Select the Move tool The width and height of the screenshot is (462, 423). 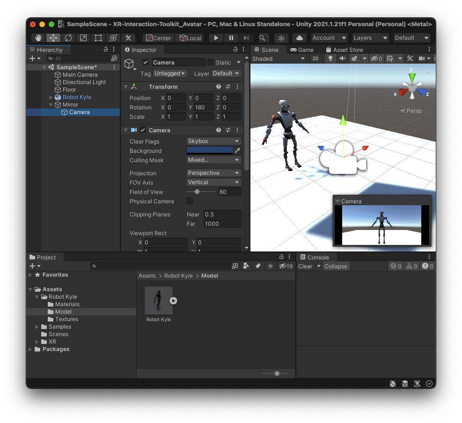coord(53,38)
